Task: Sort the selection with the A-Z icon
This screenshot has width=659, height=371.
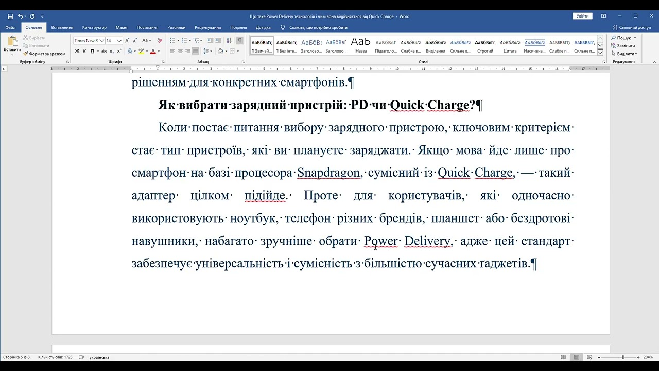Action: point(229,40)
